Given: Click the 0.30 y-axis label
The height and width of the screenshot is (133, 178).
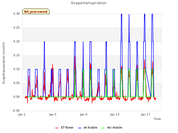Looking at the screenshot, I should click(x=16, y=14).
